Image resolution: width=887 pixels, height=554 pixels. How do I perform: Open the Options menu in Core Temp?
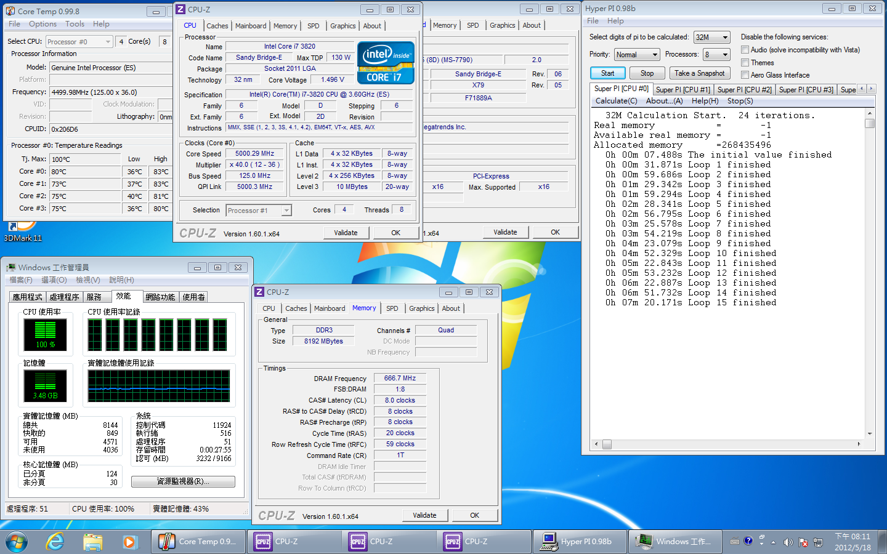(x=43, y=24)
